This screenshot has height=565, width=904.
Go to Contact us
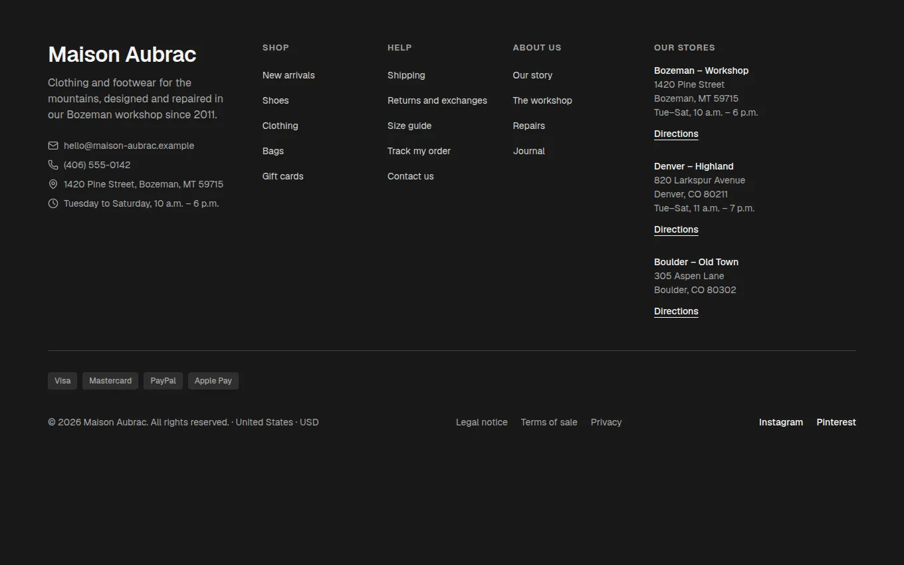[410, 176]
